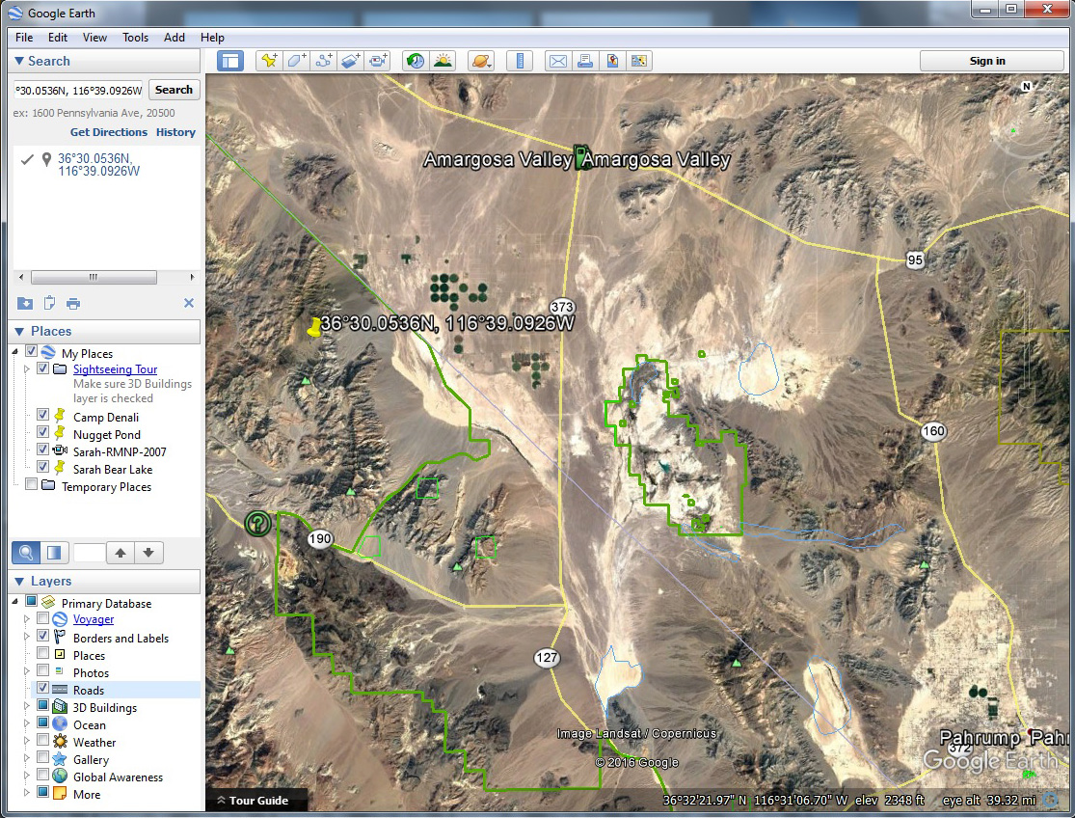Click the Sign in button
1075x818 pixels.
click(x=987, y=61)
